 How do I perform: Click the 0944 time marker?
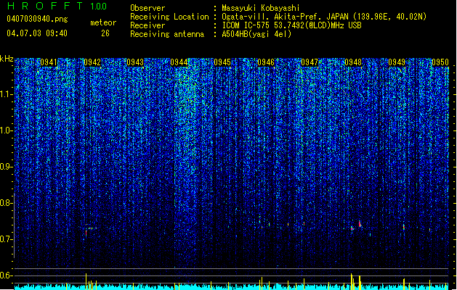(179, 62)
